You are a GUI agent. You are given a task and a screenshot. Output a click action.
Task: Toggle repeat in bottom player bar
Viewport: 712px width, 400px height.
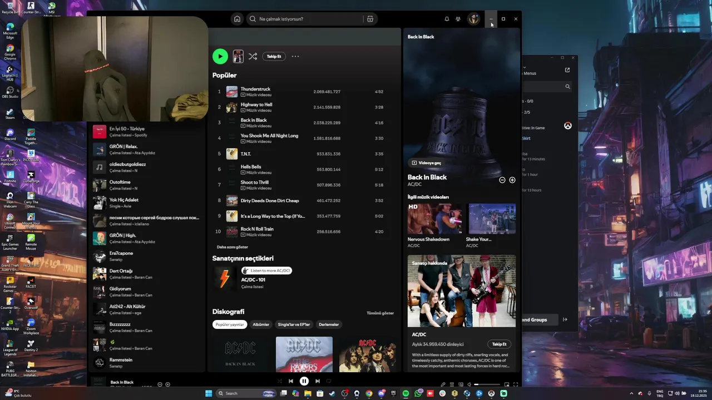point(329,381)
